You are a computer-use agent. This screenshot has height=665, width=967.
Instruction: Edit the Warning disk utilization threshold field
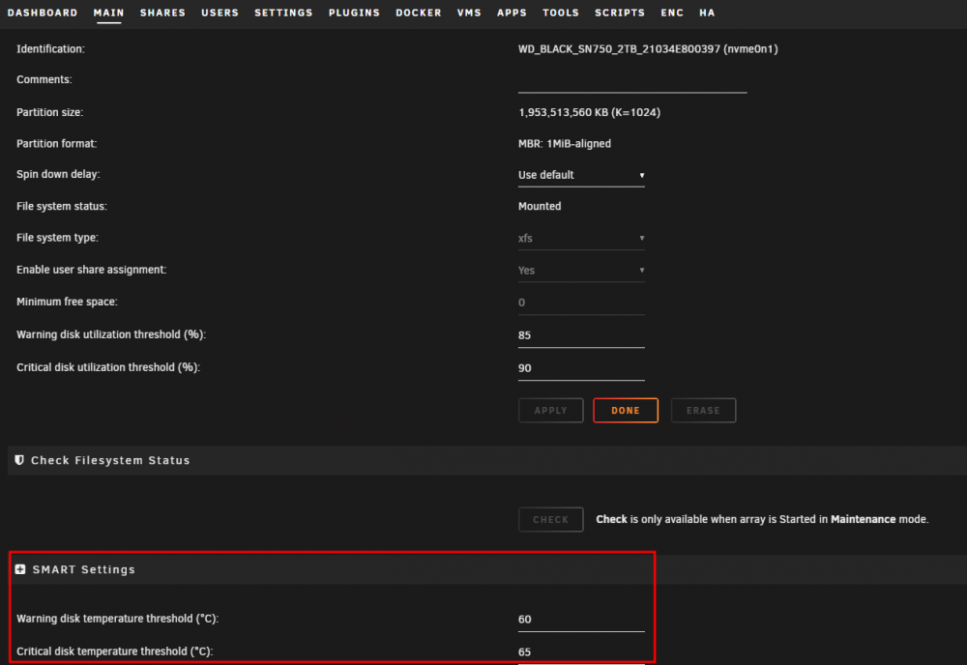click(581, 335)
